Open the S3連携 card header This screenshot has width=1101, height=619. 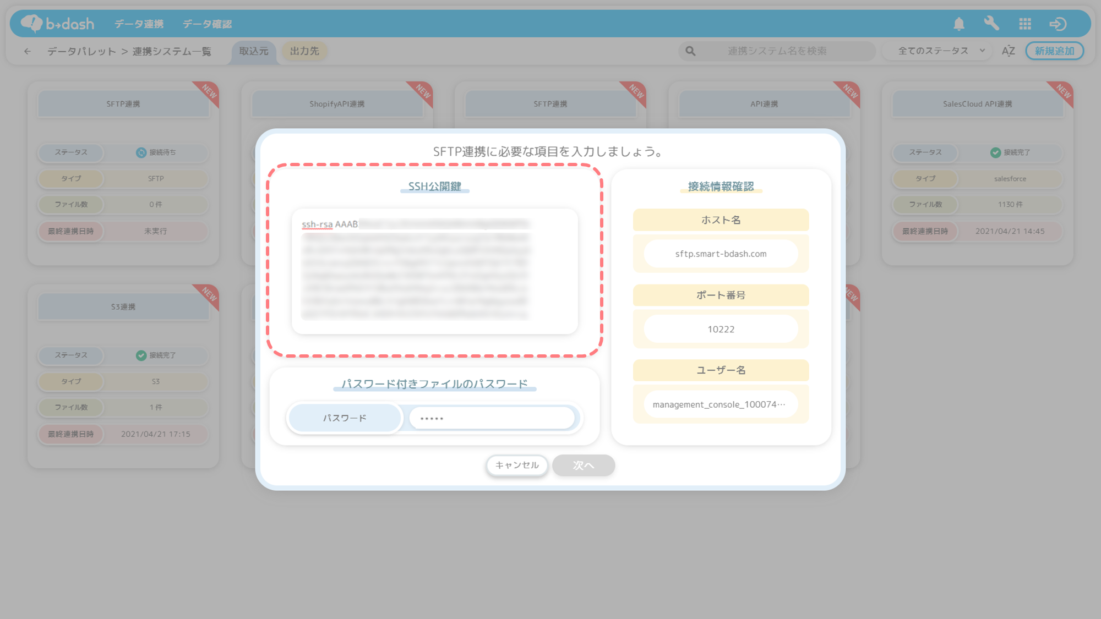pos(123,307)
